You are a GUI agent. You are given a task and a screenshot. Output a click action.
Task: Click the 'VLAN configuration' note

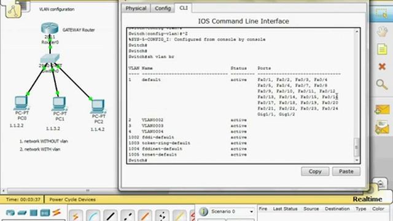56,9
